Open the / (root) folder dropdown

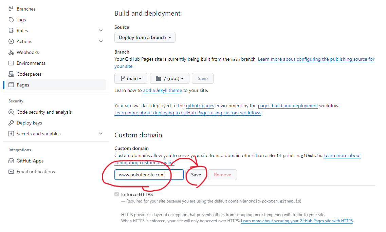[x=170, y=78]
